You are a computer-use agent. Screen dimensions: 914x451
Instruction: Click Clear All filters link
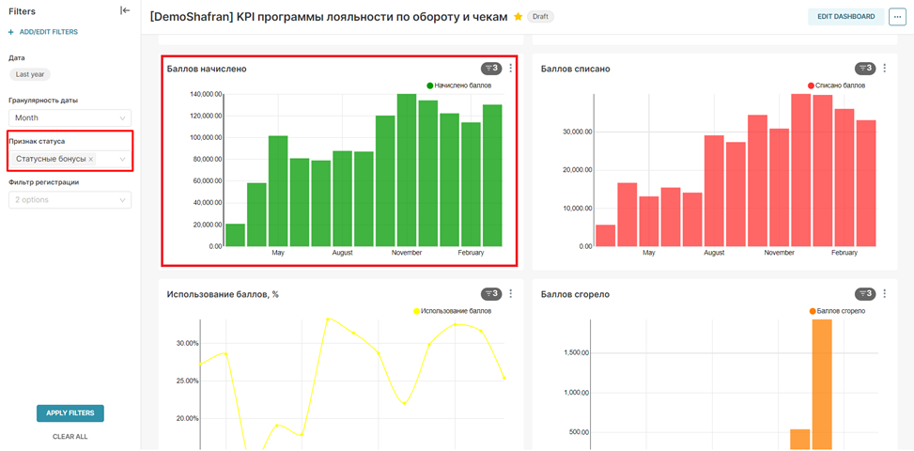(x=70, y=436)
